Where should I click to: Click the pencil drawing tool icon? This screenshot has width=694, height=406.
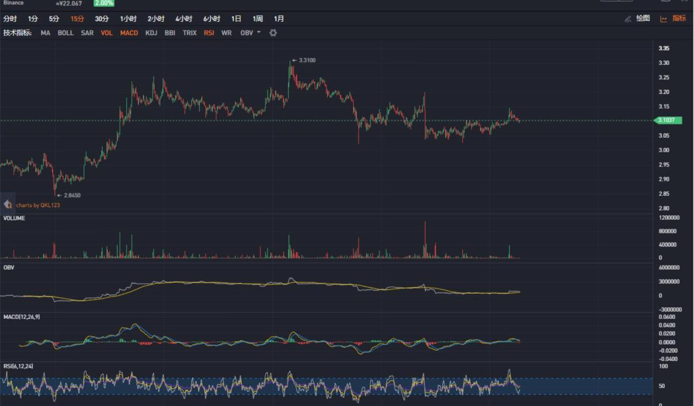628,19
